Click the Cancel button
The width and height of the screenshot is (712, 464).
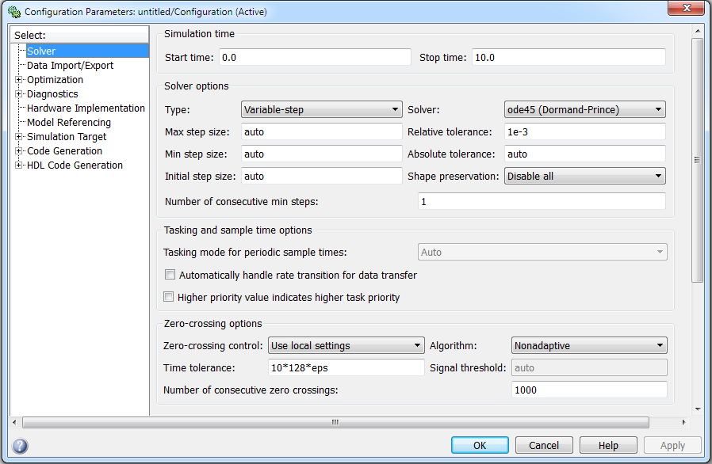(x=544, y=446)
